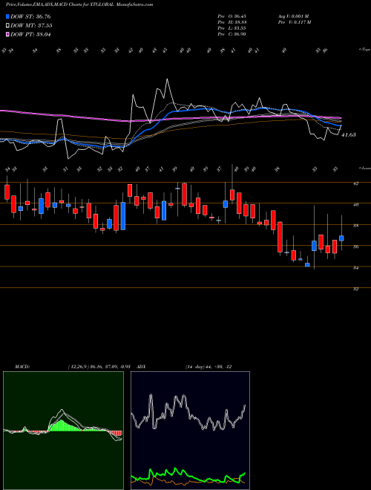This screenshot has height=490, width=371.
Task: Click the white DOW MT legend swatch
Action: point(8,26)
